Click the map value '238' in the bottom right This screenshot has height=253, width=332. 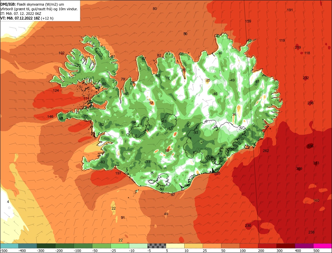click(x=311, y=232)
